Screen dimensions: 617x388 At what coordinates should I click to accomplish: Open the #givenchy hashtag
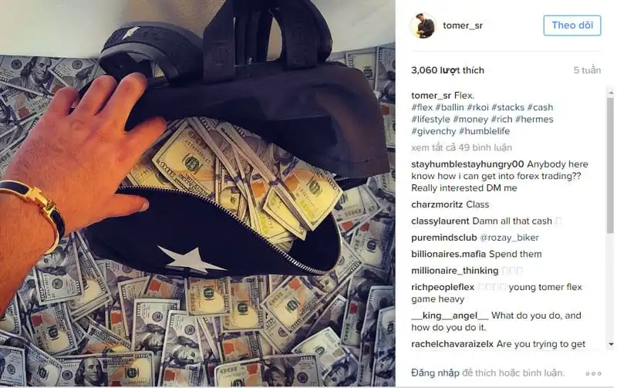(x=433, y=131)
